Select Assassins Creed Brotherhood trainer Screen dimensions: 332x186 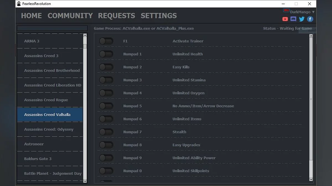[50, 70]
